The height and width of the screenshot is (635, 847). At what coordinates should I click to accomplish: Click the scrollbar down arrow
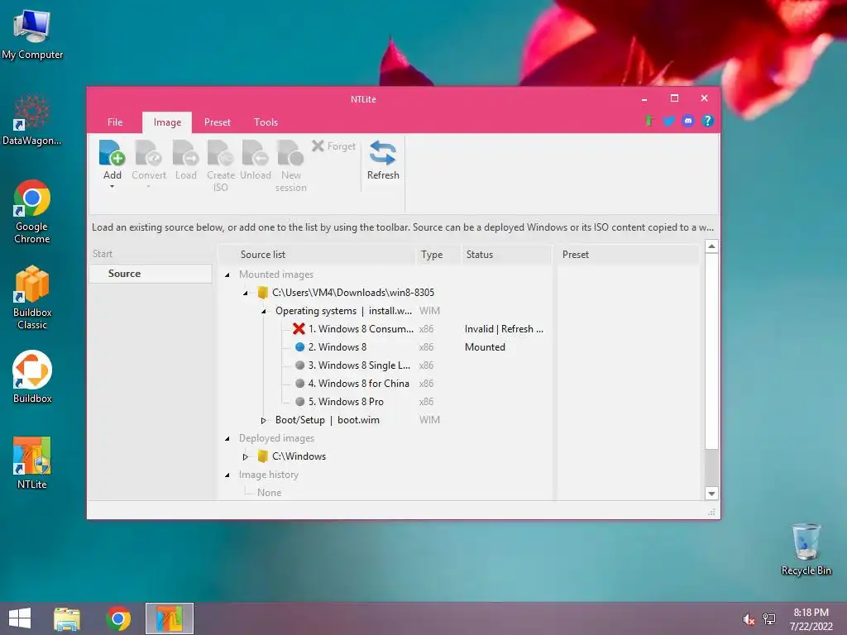click(x=711, y=493)
